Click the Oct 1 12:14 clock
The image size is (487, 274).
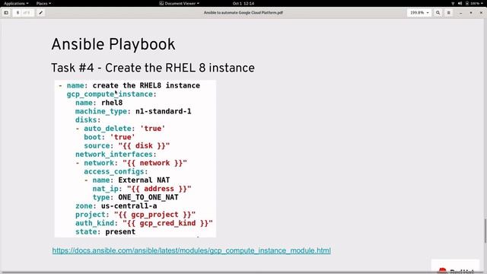[243, 3]
